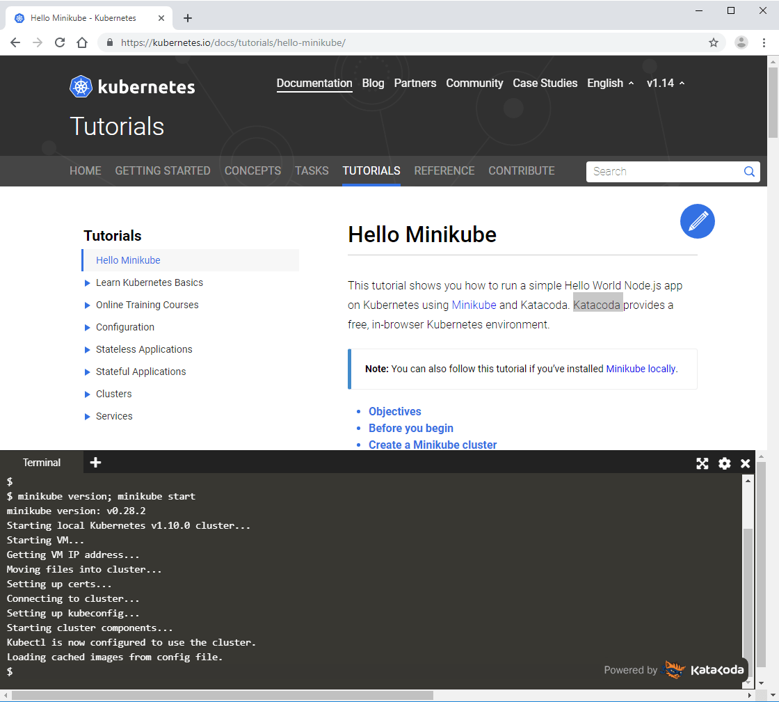Bookmark this page with the star icon
779x702 pixels.
[714, 42]
